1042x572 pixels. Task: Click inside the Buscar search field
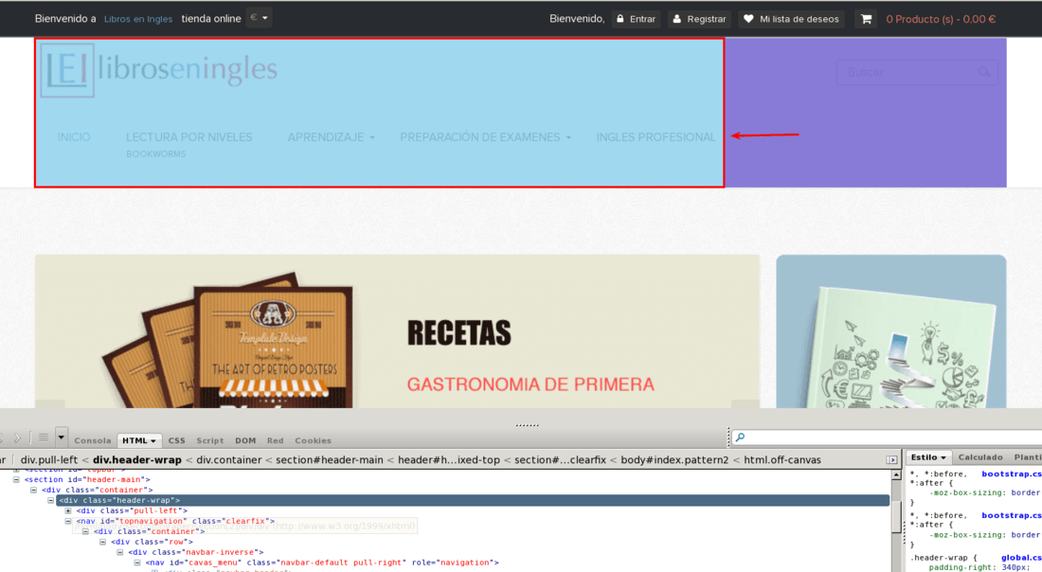coord(917,72)
